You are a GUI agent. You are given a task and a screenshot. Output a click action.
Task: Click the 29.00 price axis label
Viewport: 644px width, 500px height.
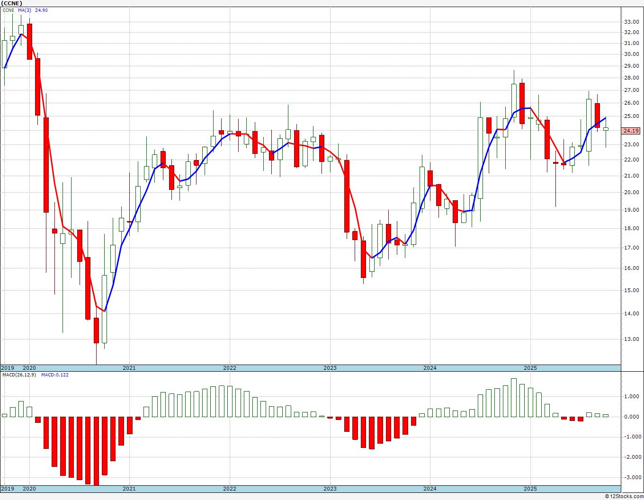tap(631, 66)
